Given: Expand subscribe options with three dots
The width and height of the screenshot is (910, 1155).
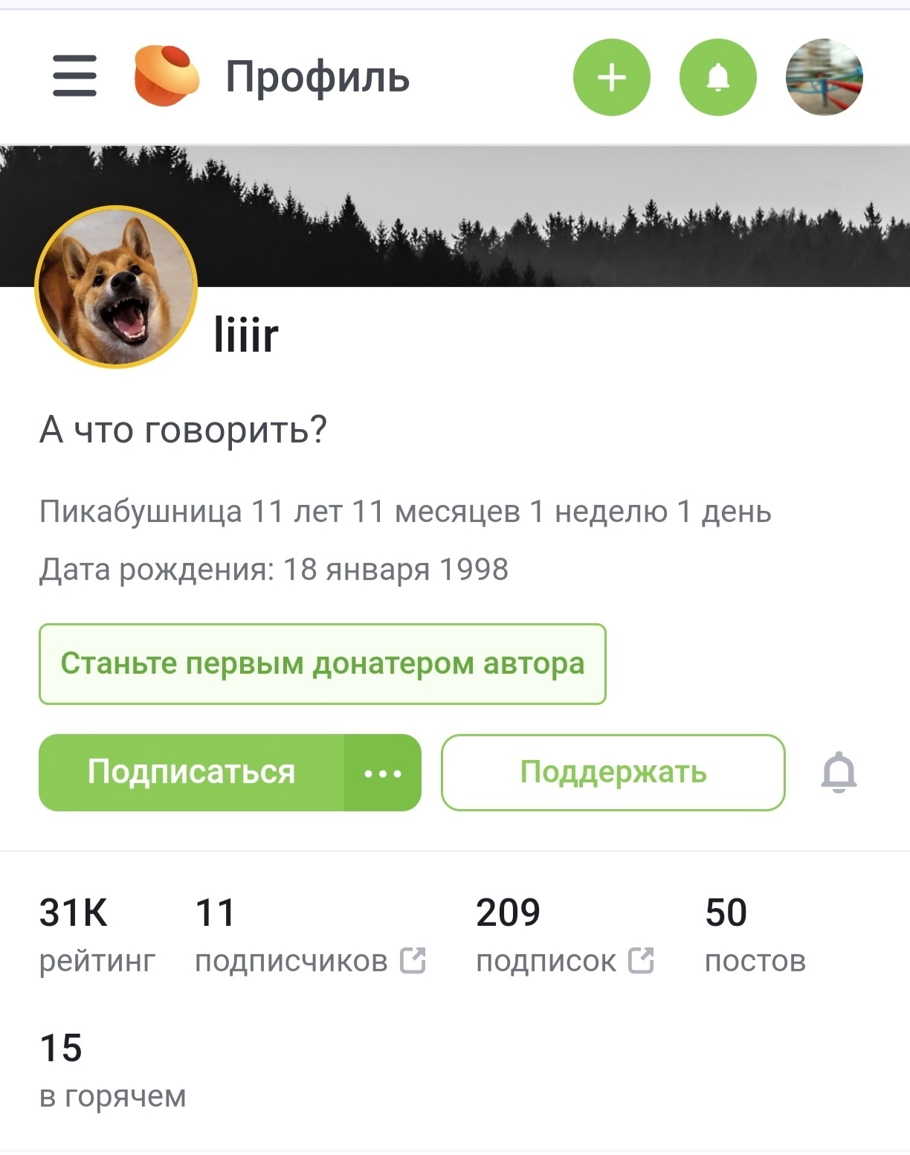Looking at the screenshot, I should (x=383, y=773).
